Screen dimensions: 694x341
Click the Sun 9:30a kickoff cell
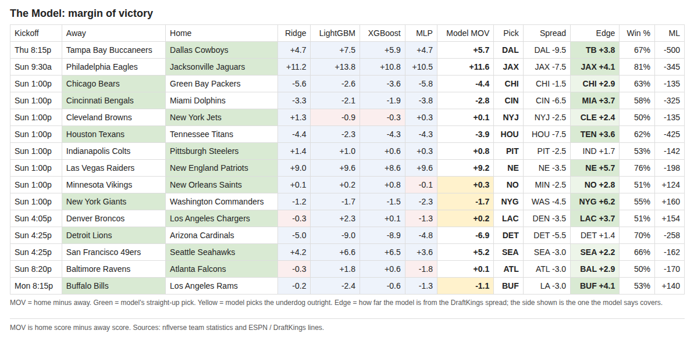pos(36,67)
